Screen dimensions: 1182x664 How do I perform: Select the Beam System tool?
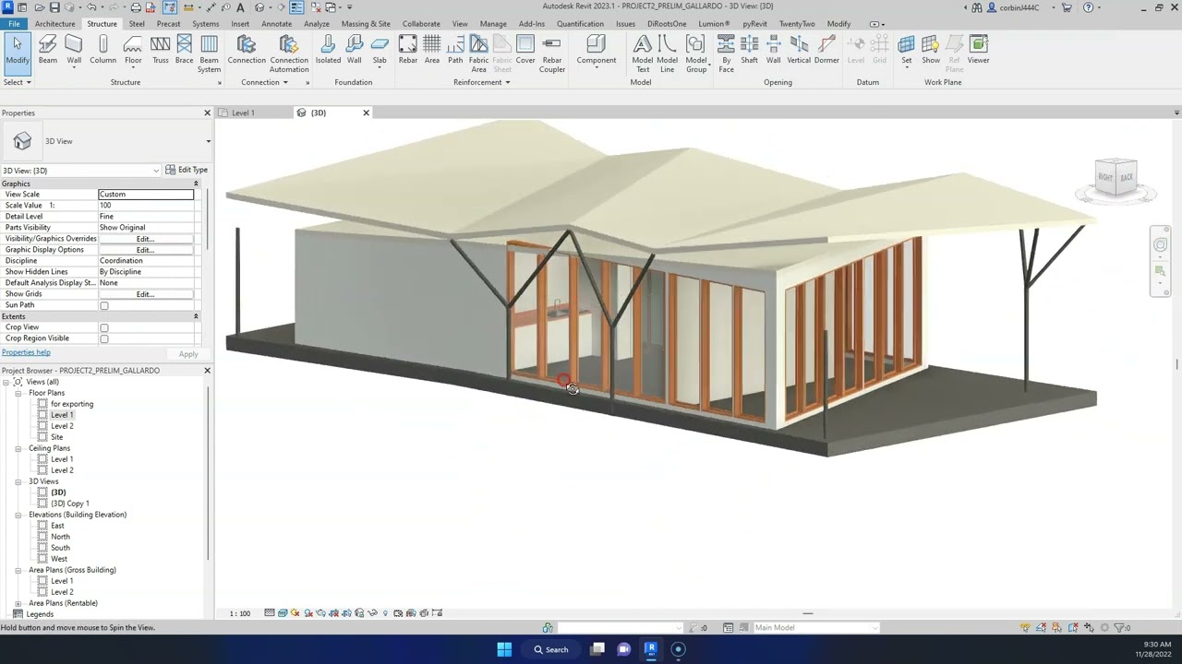210,53
